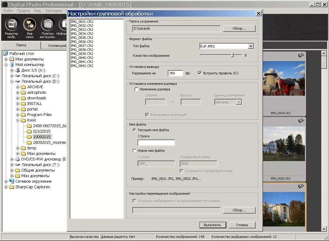Click the Разрешение dpi field with 350
Image resolution: width=329 pixels, height=241 pixels.
[x=175, y=73]
